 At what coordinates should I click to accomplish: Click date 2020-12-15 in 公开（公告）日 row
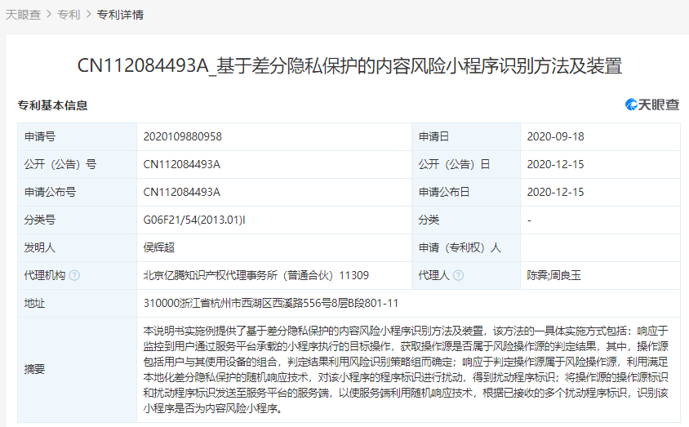[555, 164]
